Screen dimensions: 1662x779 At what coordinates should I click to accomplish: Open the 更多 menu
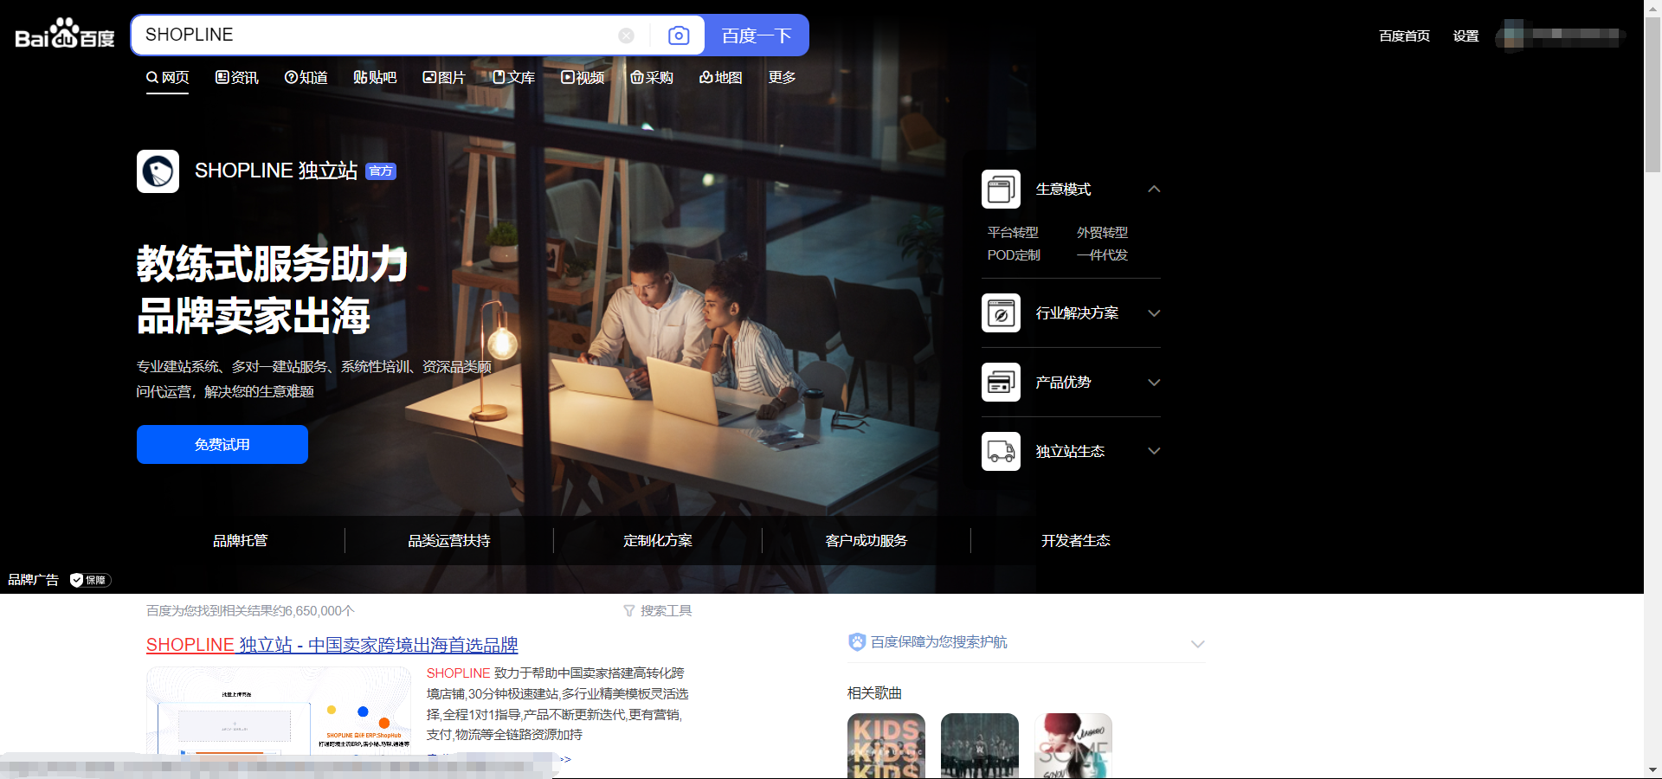pos(783,78)
